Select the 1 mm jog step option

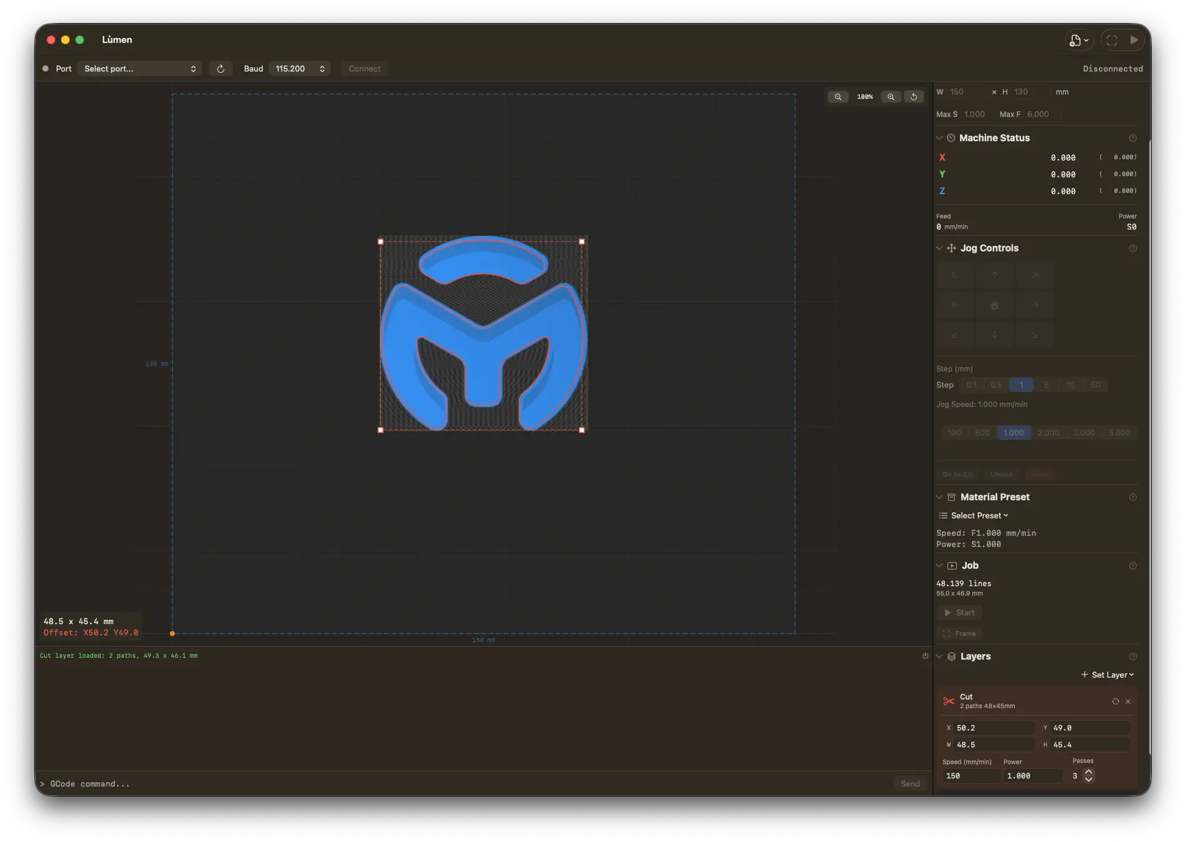pos(1021,385)
